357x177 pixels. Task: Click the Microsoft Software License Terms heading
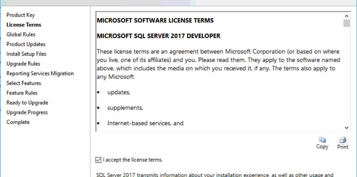click(155, 21)
